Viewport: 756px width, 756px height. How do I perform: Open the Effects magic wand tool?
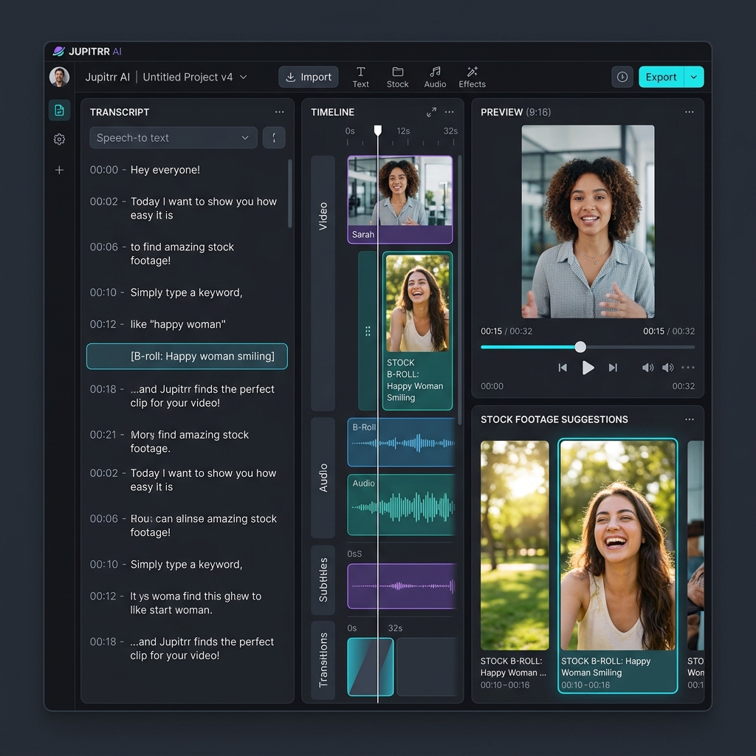[472, 77]
